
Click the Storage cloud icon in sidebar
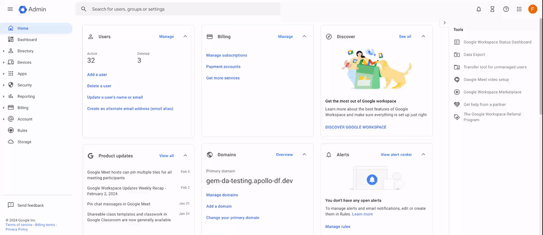pyautogui.click(x=11, y=142)
